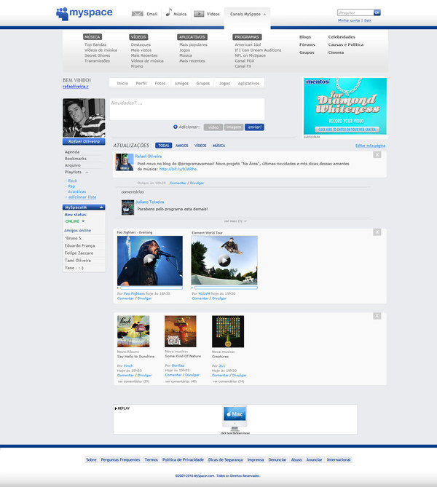Screen dimensions: 437x487
Task: Filter updates by AMIGOS
Action: (182, 146)
